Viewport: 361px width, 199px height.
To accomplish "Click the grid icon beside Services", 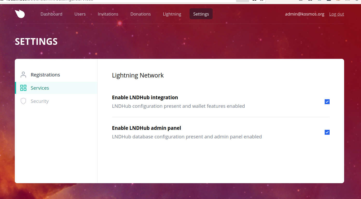I will click(23, 88).
